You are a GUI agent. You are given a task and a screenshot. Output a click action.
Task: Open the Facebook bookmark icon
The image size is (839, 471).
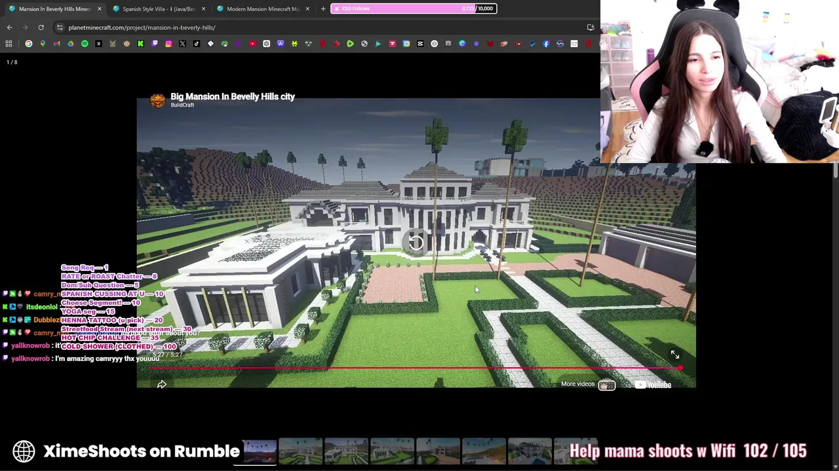pyautogui.click(x=546, y=44)
